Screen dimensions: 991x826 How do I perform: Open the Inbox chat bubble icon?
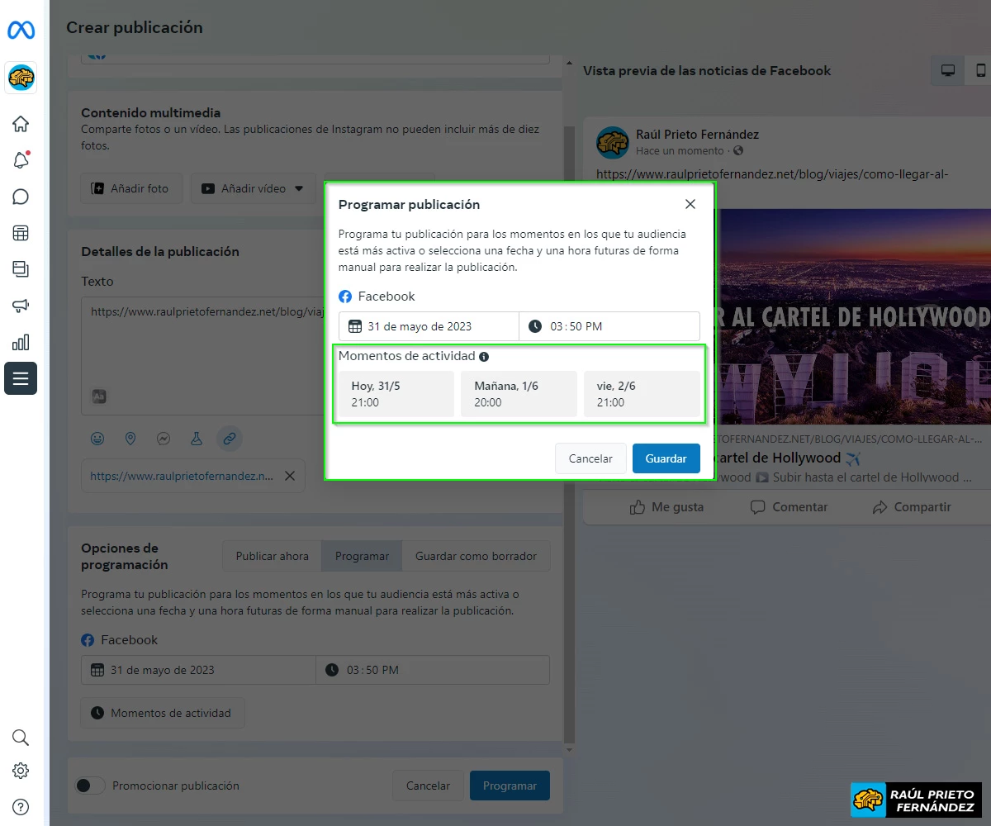click(x=21, y=196)
